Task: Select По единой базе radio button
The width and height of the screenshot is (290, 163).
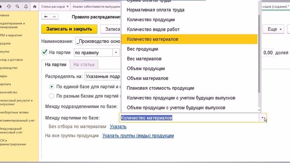Action: 51,86
